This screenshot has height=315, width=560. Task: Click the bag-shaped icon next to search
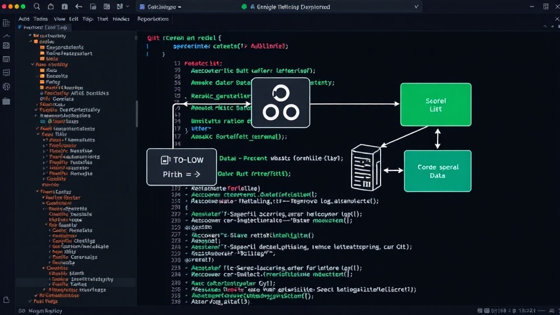[x=51, y=7]
